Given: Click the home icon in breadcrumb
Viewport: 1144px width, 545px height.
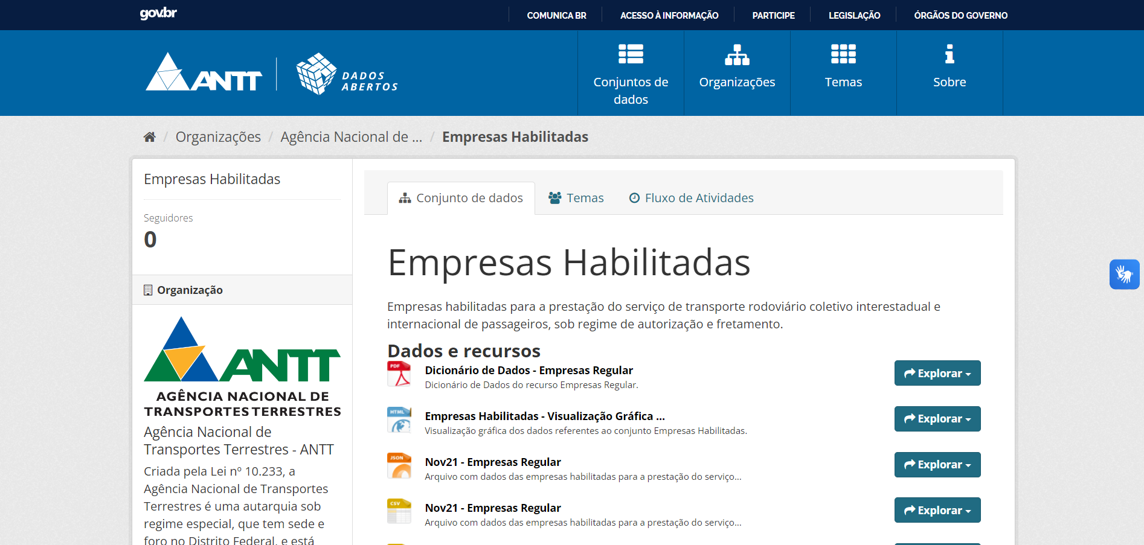Looking at the screenshot, I should (x=150, y=137).
